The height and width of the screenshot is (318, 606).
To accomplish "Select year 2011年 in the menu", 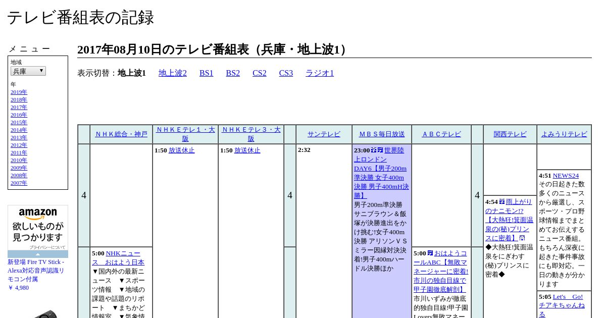I will pos(19,153).
